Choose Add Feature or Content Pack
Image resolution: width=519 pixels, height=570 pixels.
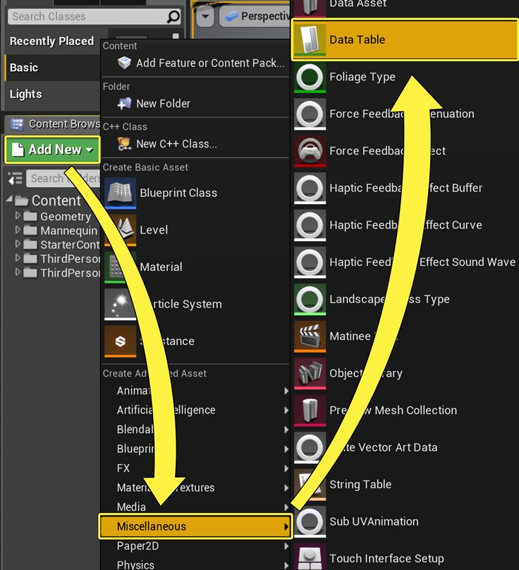coord(196,63)
